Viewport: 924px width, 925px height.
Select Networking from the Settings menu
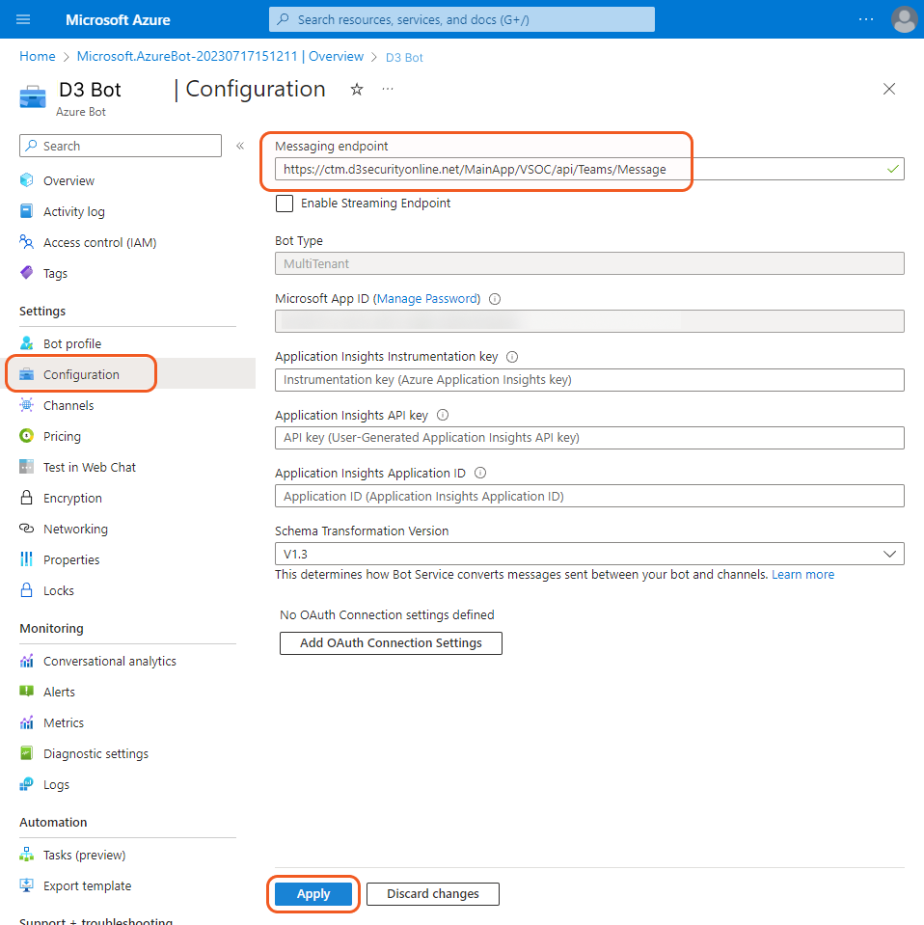[75, 529]
